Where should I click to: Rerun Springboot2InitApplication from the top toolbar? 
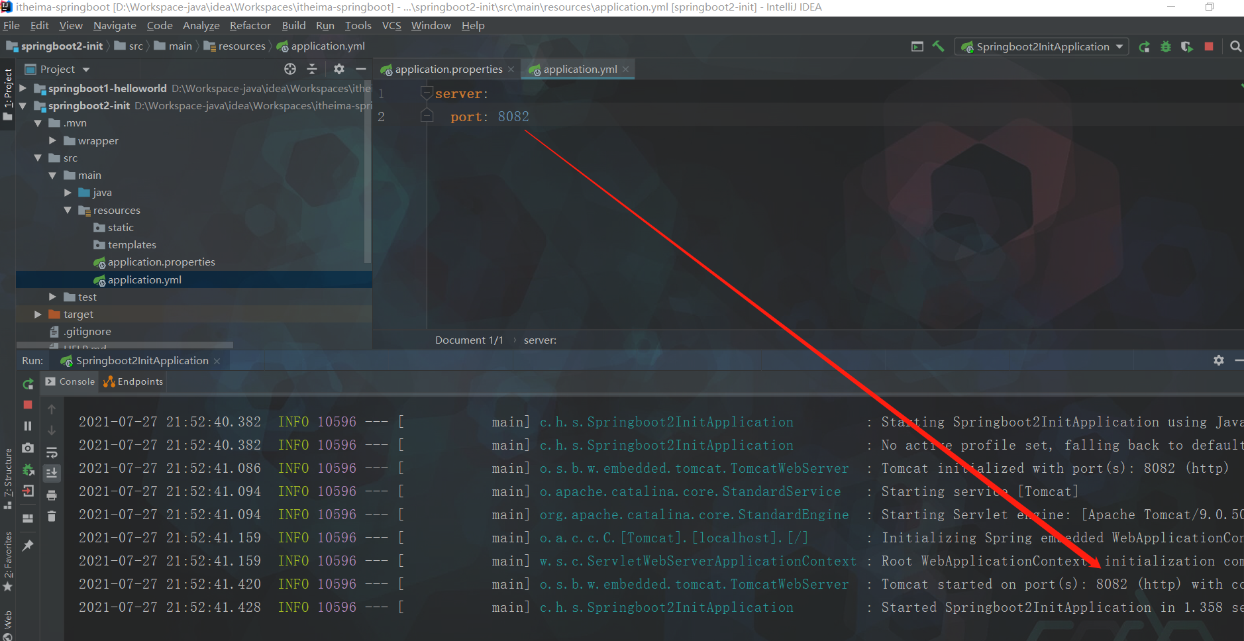pos(1144,46)
